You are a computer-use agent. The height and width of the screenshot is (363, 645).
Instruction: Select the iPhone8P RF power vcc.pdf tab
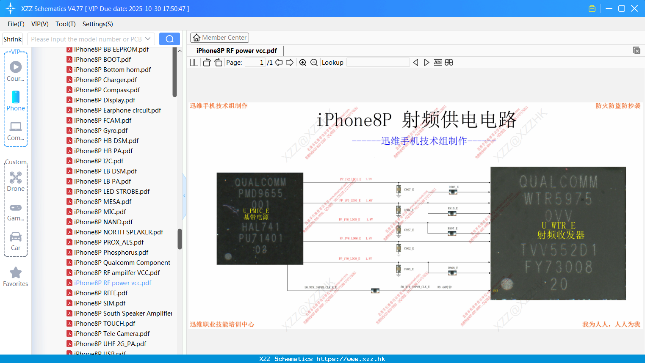click(x=236, y=51)
